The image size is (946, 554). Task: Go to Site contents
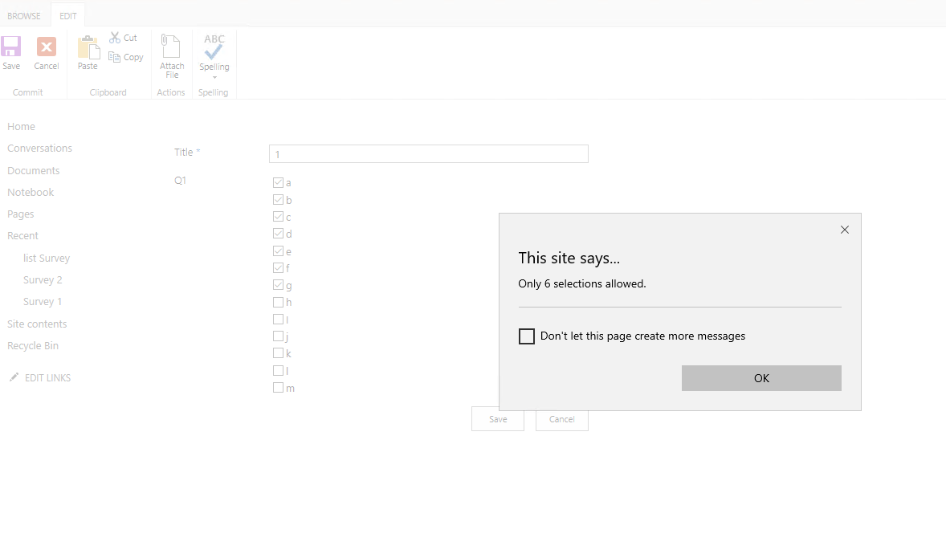click(x=38, y=324)
